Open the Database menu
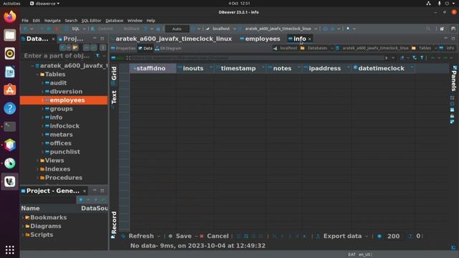This screenshot has width=459, height=258. tap(114, 21)
